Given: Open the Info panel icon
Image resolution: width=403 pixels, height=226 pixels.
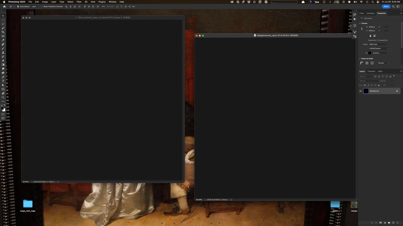Looking at the screenshot, I should [x=355, y=25].
